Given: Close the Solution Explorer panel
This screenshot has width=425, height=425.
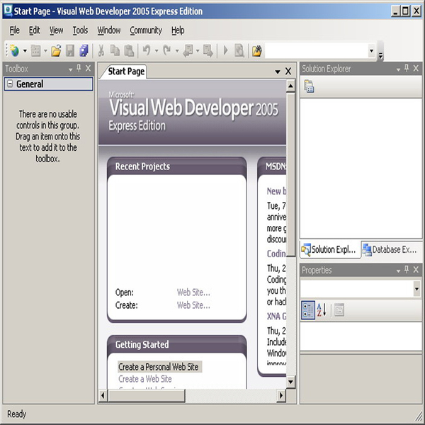Looking at the screenshot, I should 416,68.
